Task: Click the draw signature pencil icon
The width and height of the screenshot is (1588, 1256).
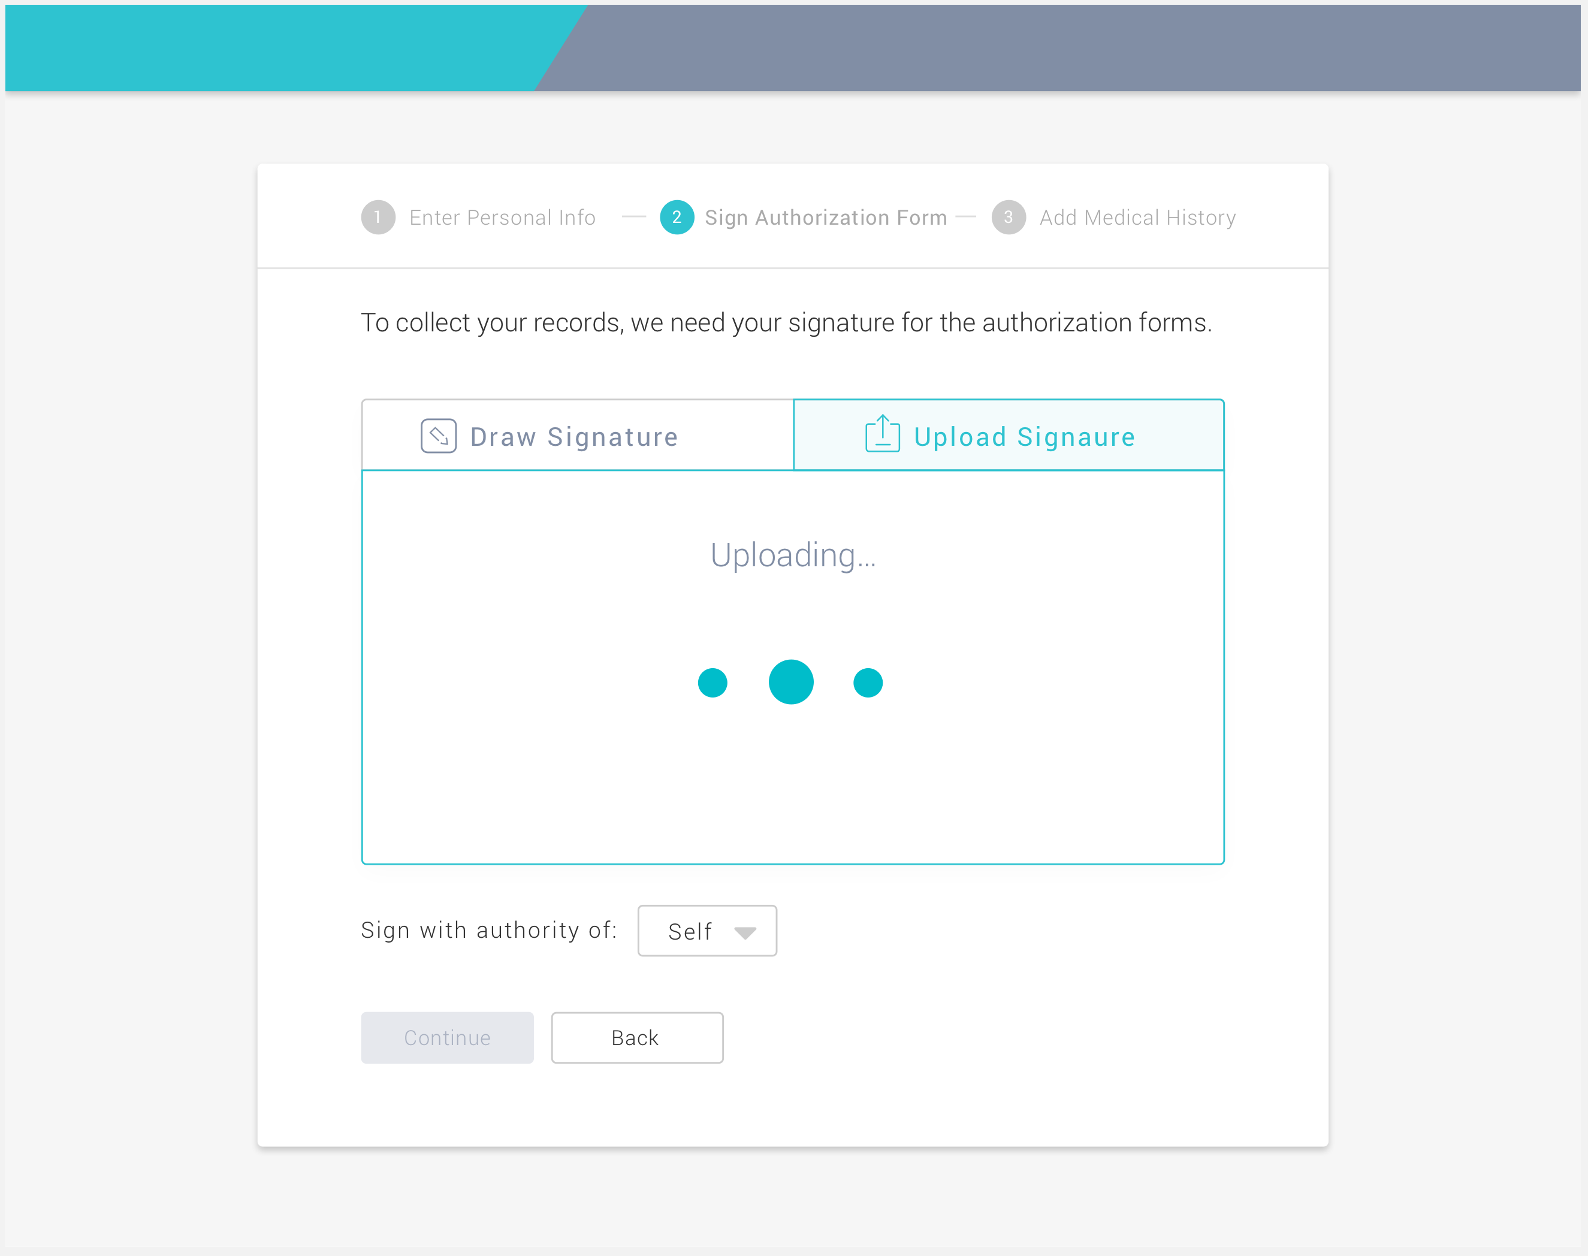Action: (x=438, y=436)
